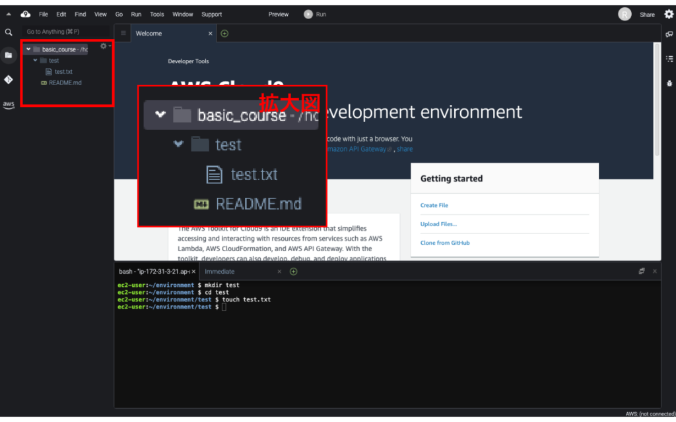The image size is (676, 422).
Task: Select the test folder row in the file tree
Action: (x=53, y=60)
